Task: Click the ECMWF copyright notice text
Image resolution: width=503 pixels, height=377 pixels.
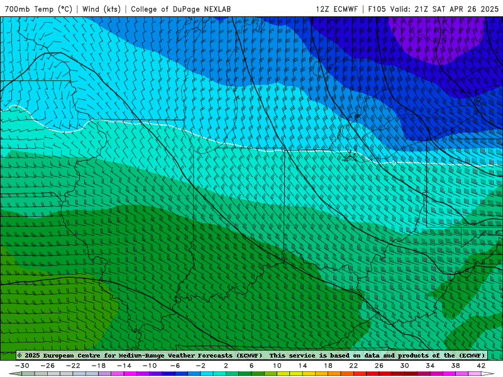Action: pyautogui.click(x=251, y=355)
